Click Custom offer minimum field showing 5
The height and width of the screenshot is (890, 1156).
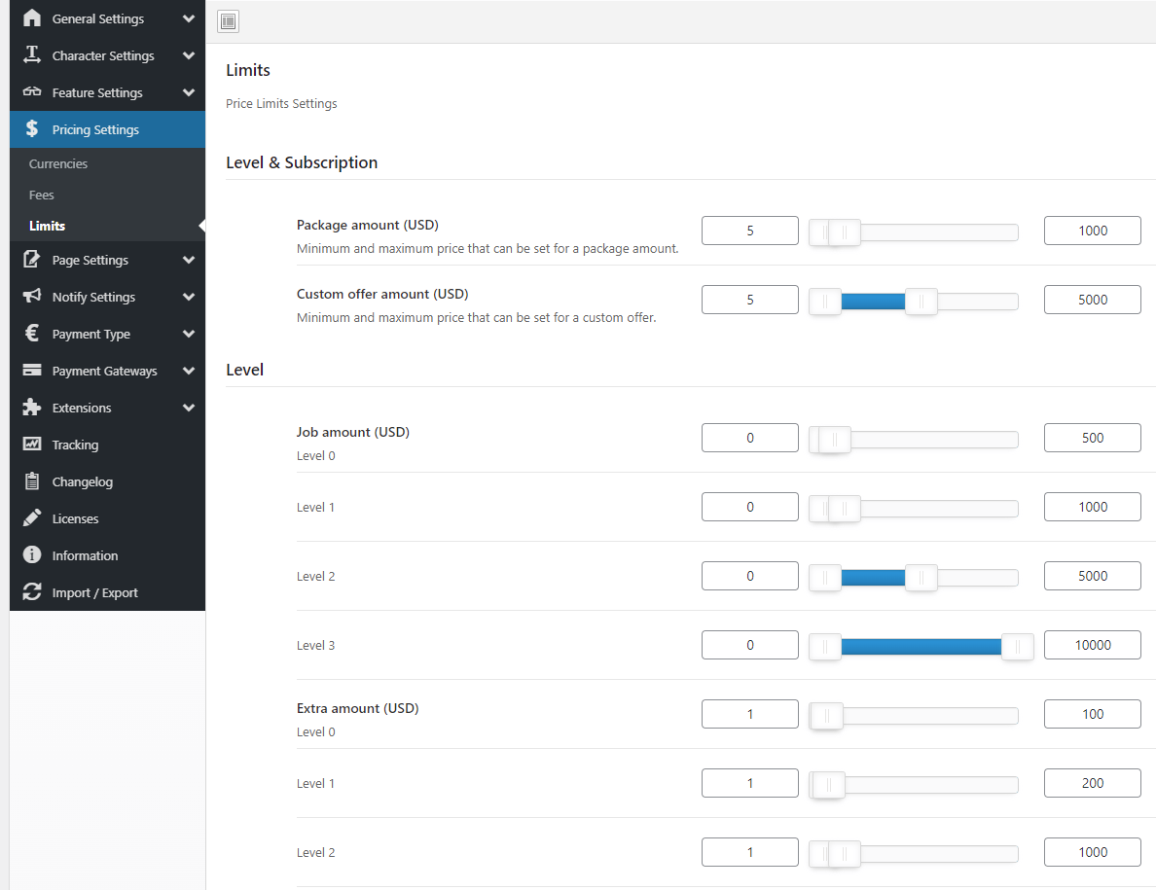[x=750, y=300]
